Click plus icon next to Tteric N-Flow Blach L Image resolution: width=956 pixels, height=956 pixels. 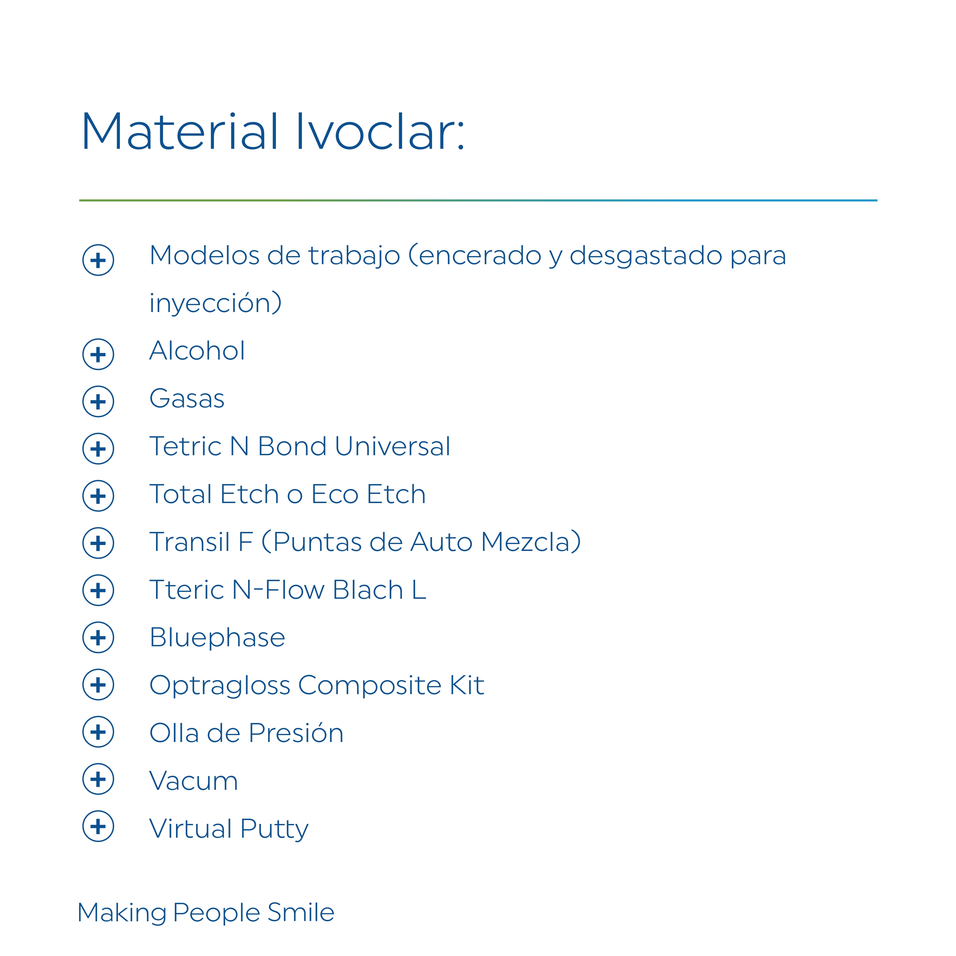98,590
